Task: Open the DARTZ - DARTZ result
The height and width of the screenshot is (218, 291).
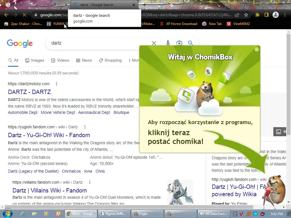Action: click(29, 92)
